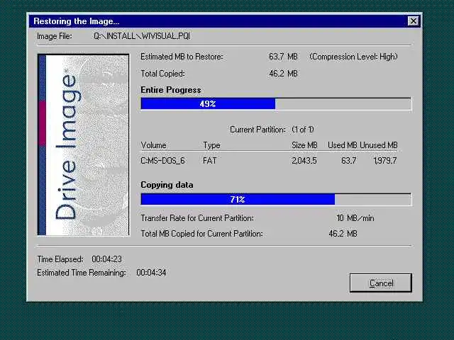Click the 'Size MB' column header
454x340 pixels.
tap(304, 144)
